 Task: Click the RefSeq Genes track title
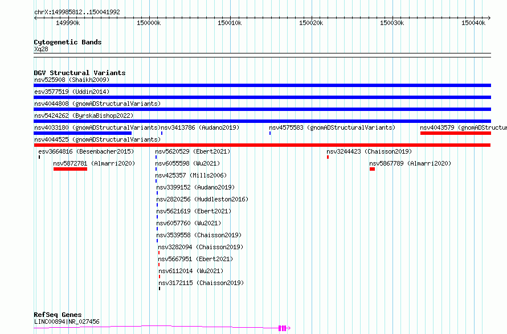pos(58,315)
